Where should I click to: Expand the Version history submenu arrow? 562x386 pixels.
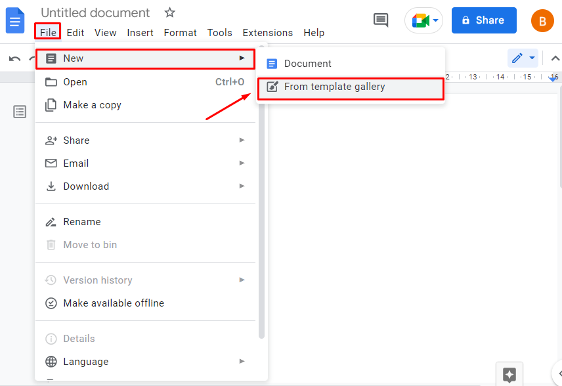click(242, 280)
